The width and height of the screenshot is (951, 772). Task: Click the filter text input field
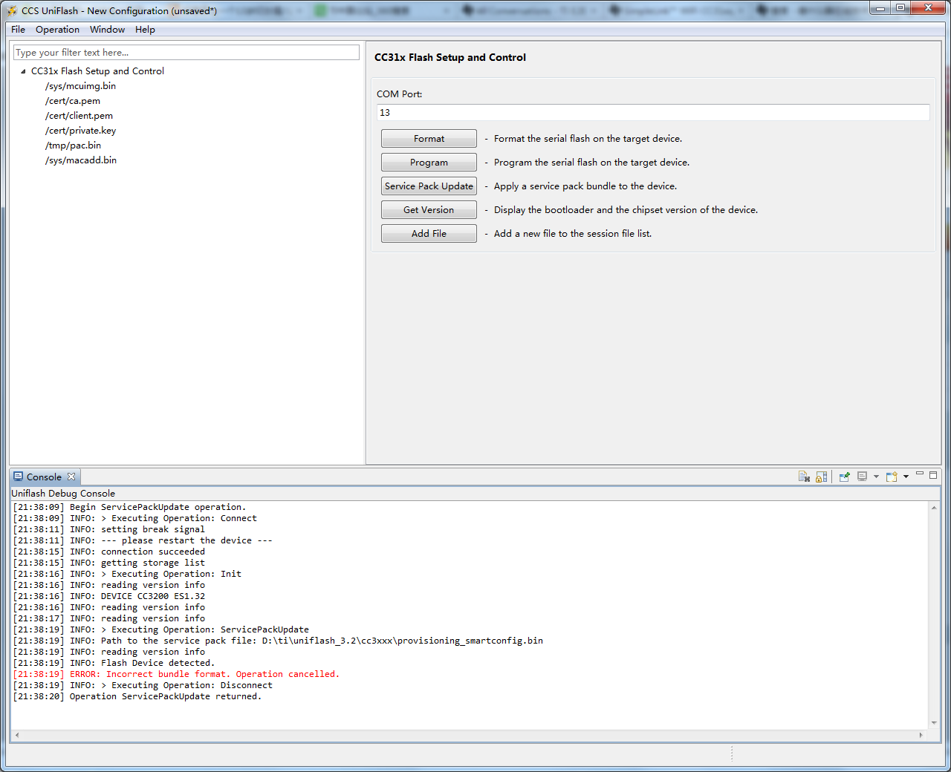point(186,53)
